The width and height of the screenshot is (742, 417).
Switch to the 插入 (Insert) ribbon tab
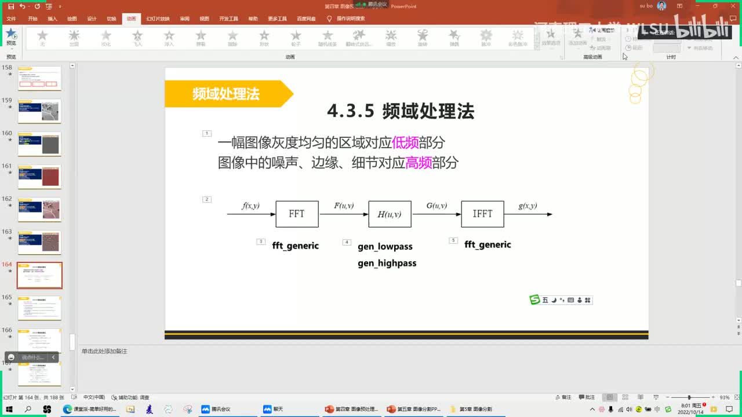[52, 19]
